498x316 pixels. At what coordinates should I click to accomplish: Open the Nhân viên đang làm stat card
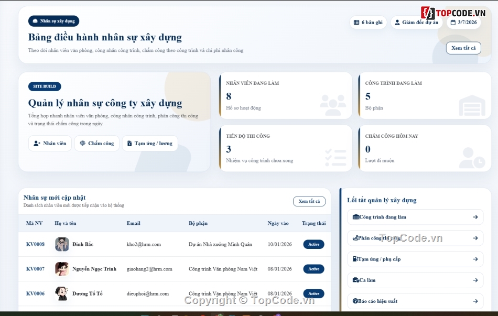286,95
